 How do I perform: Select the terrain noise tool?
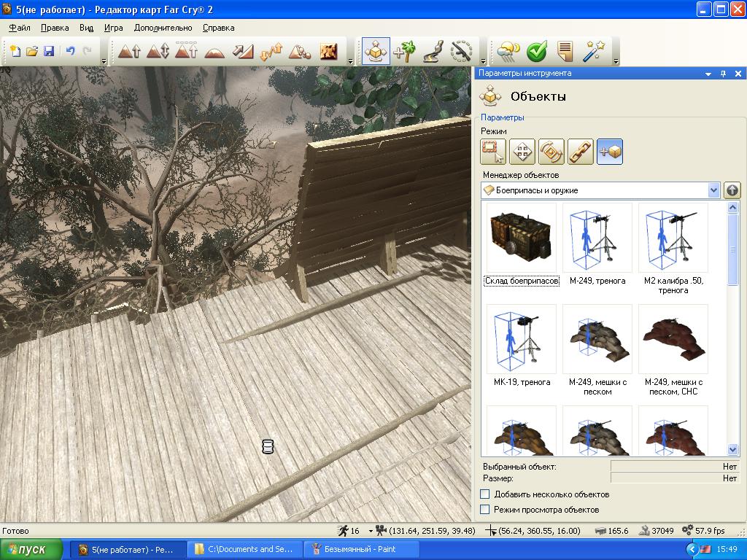click(x=300, y=50)
